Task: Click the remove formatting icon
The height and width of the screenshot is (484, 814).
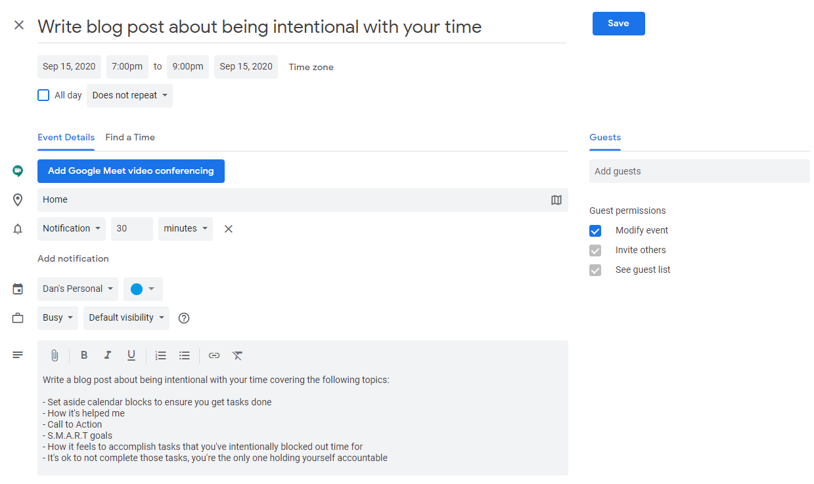Action: pos(238,355)
